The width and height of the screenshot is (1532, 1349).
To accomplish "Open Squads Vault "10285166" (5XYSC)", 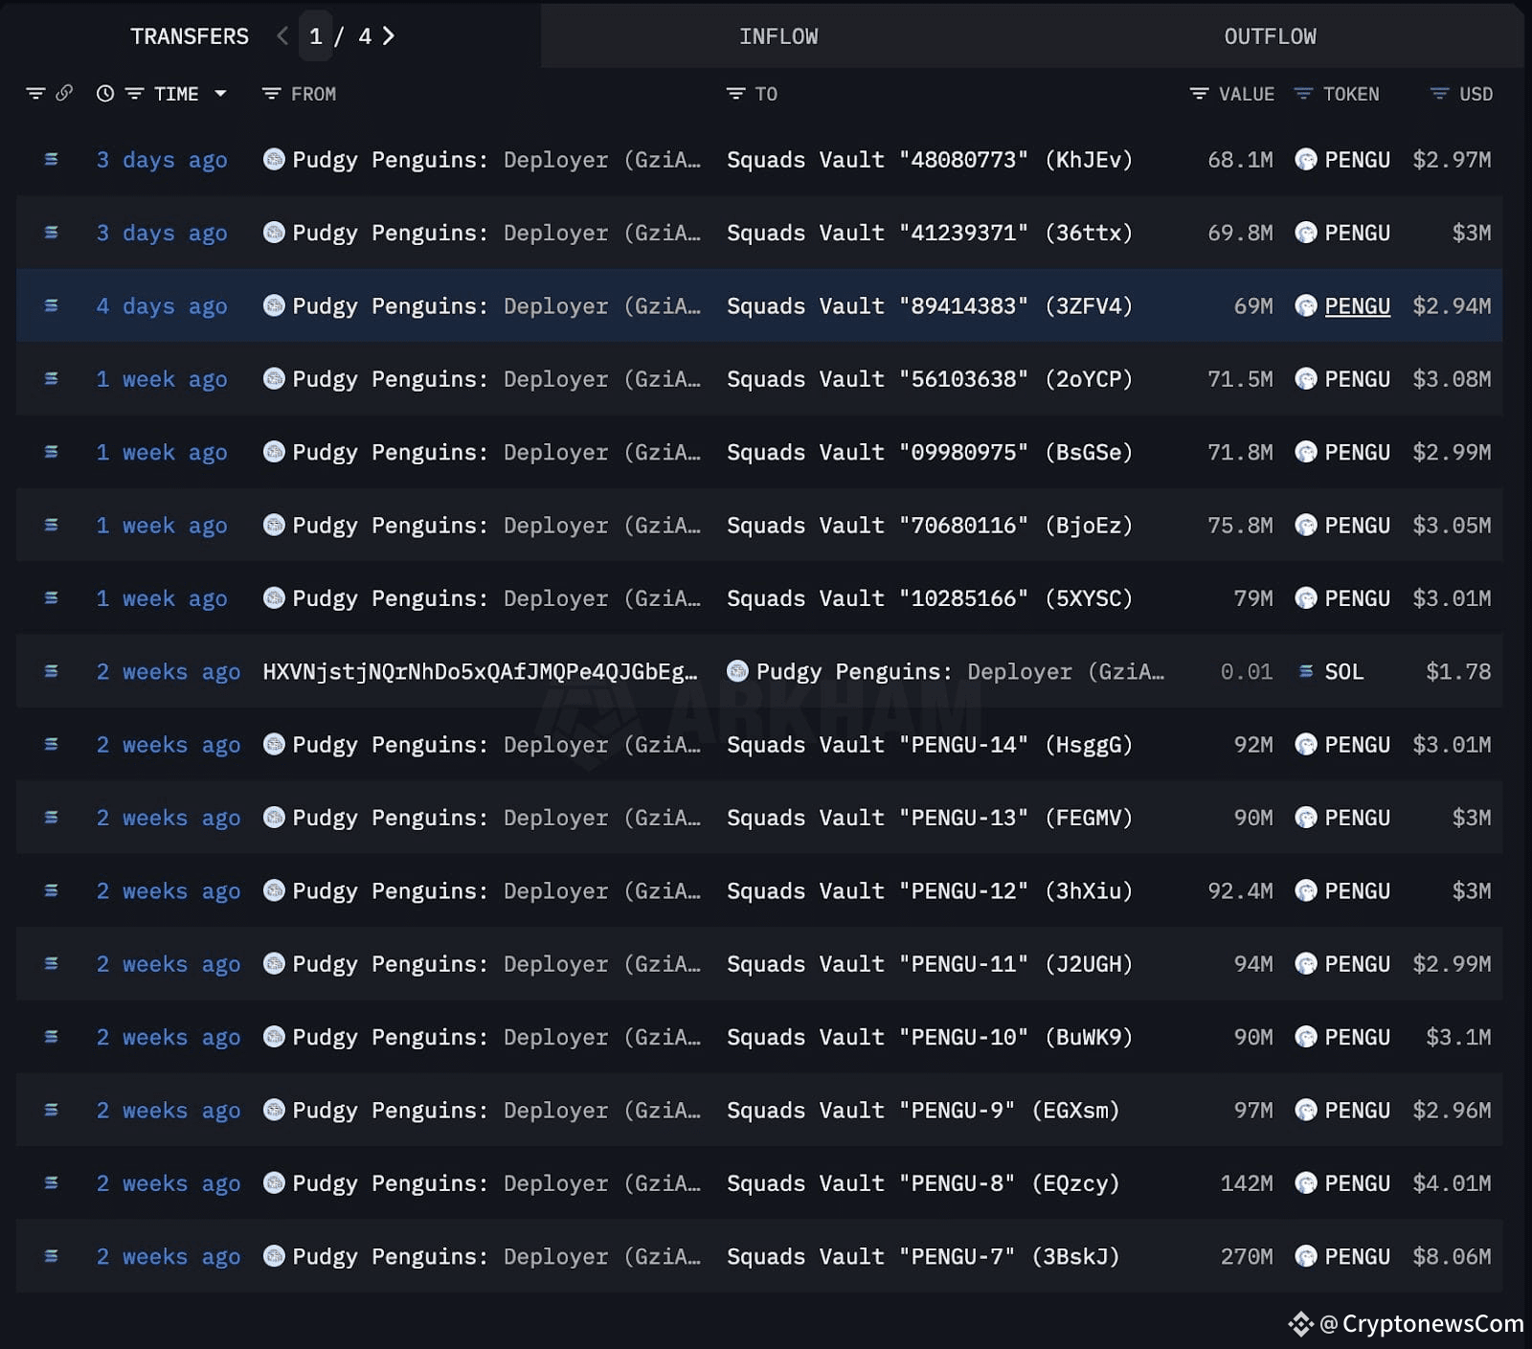I will click(930, 598).
